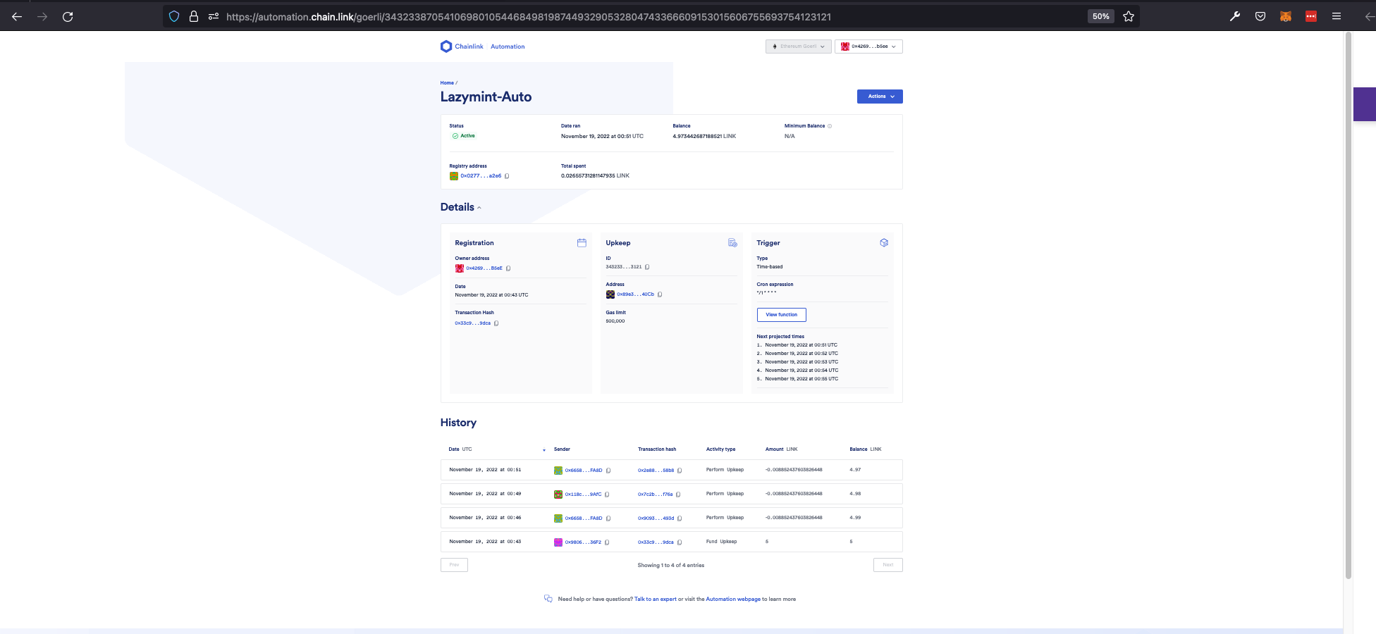Copy sender address in the 00:51 history row

(608, 471)
